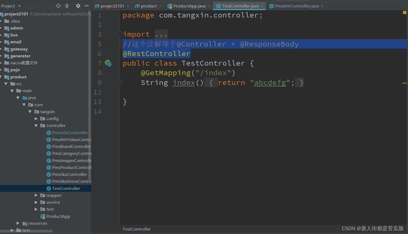Select the product module folder
This screenshot has height=234, width=408.
click(x=18, y=77)
